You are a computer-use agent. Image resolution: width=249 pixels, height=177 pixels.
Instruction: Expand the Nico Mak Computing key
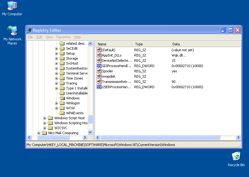(39, 133)
